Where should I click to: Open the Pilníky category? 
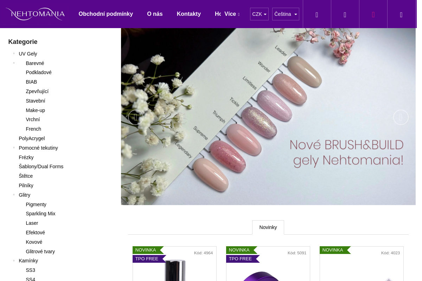coord(26,185)
